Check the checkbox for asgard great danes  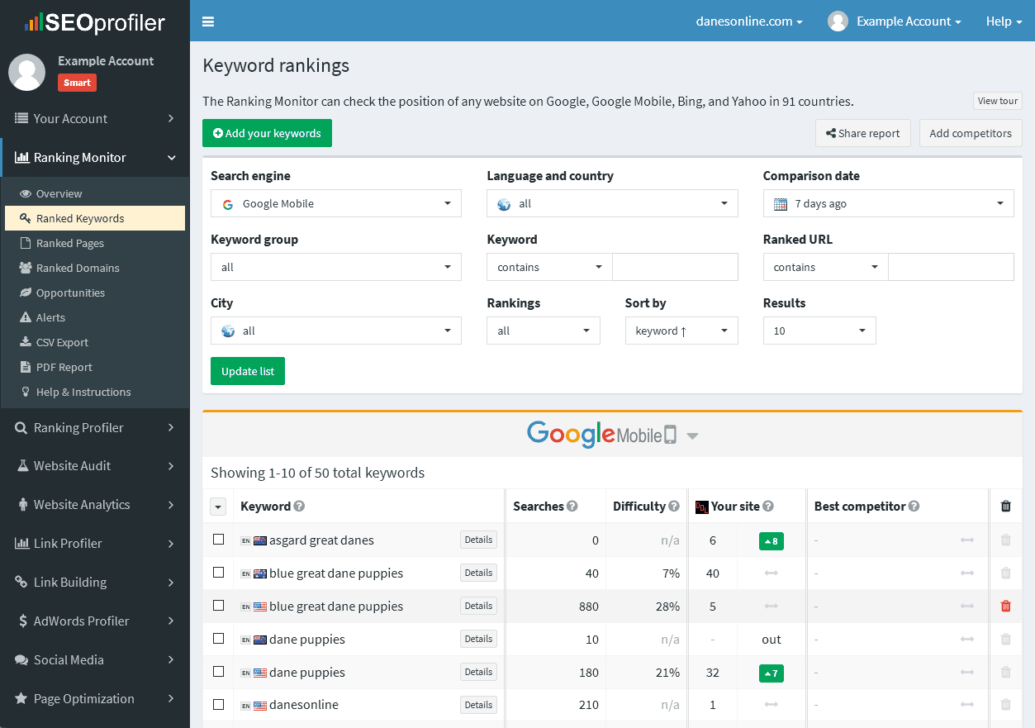coord(218,540)
